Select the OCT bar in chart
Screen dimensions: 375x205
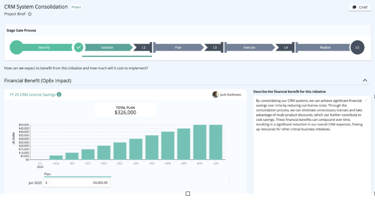88,155
